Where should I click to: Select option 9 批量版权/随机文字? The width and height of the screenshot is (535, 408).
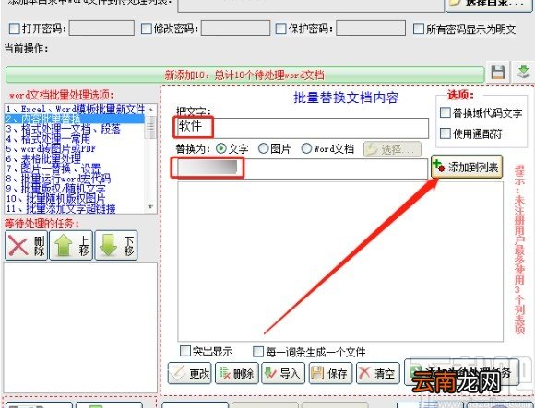(75, 188)
